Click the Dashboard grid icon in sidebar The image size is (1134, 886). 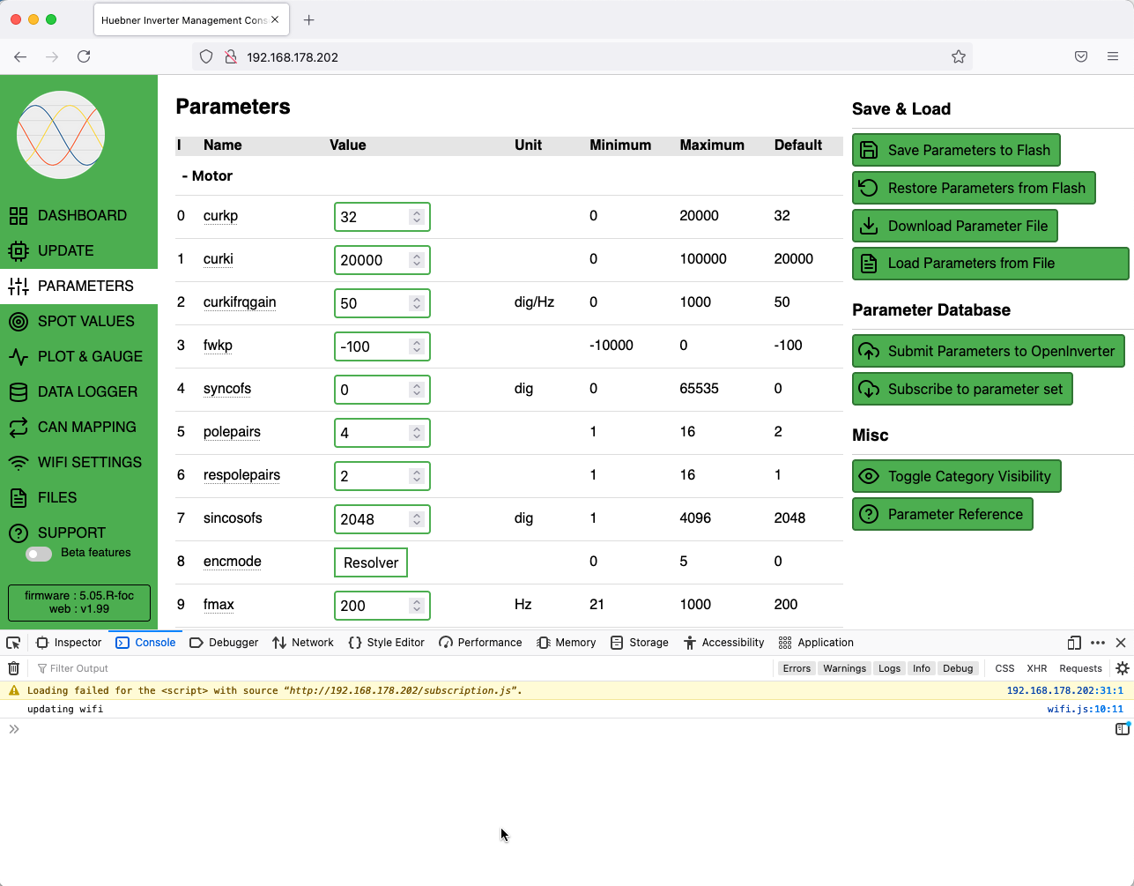(19, 216)
